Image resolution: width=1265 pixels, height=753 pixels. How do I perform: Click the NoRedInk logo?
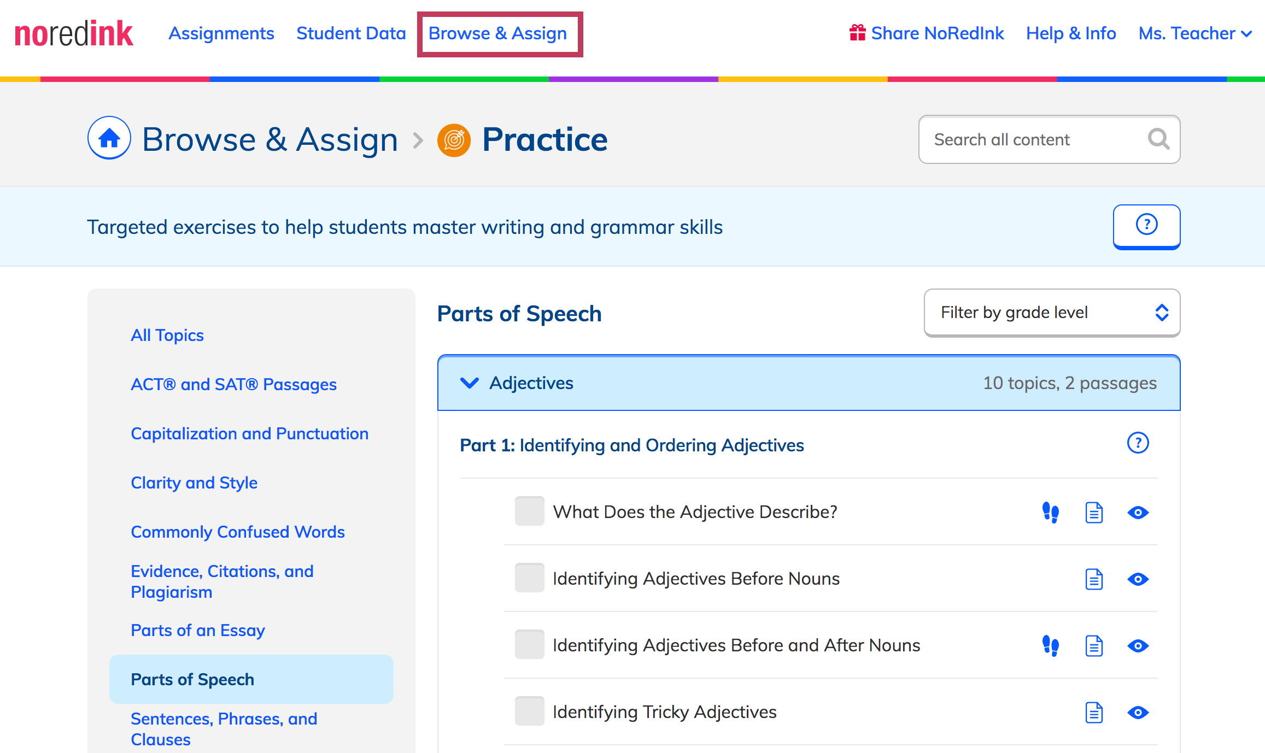coord(73,34)
